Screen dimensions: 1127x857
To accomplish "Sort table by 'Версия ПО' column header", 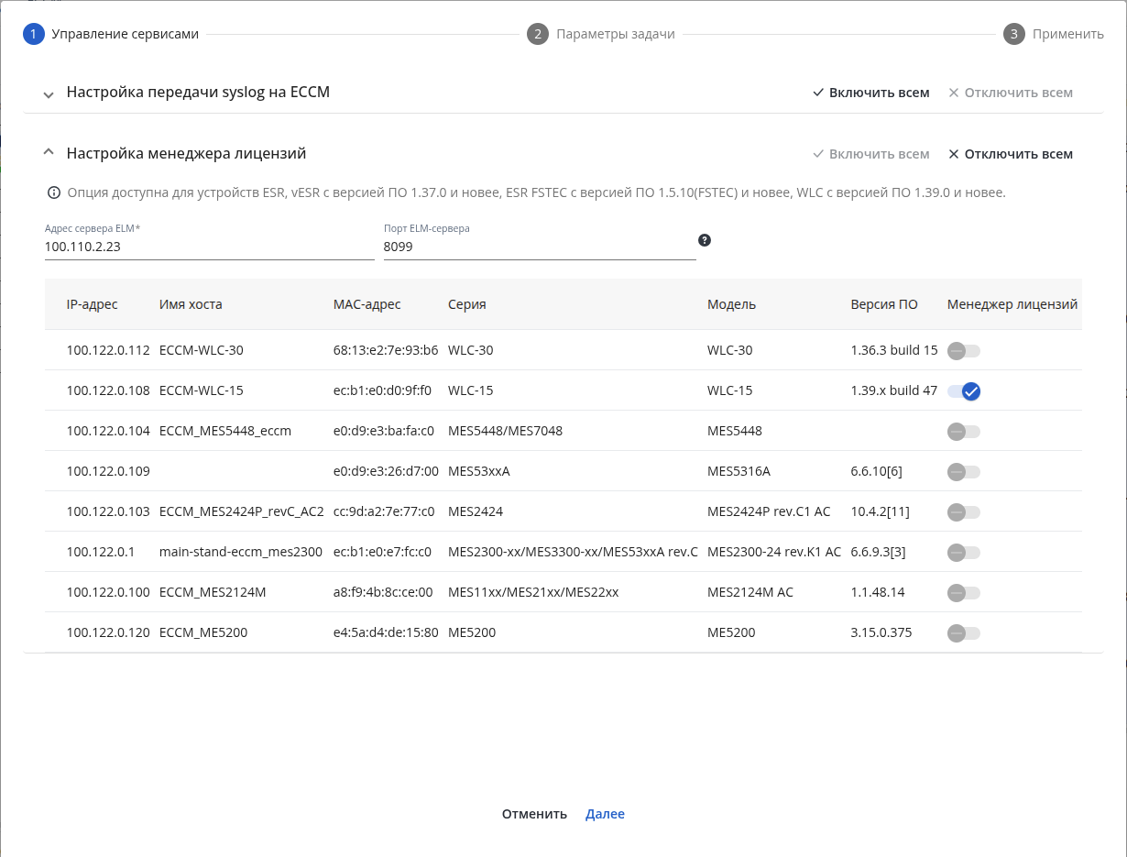I will point(884,304).
